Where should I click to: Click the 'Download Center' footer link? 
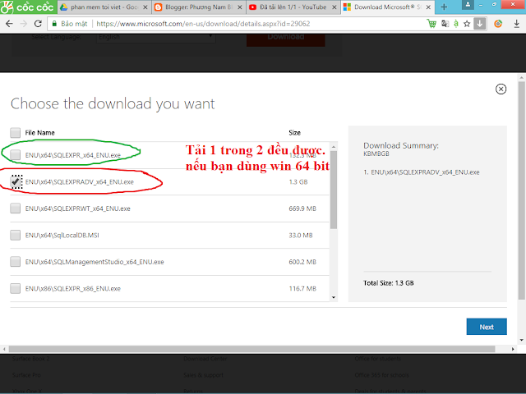(205, 359)
